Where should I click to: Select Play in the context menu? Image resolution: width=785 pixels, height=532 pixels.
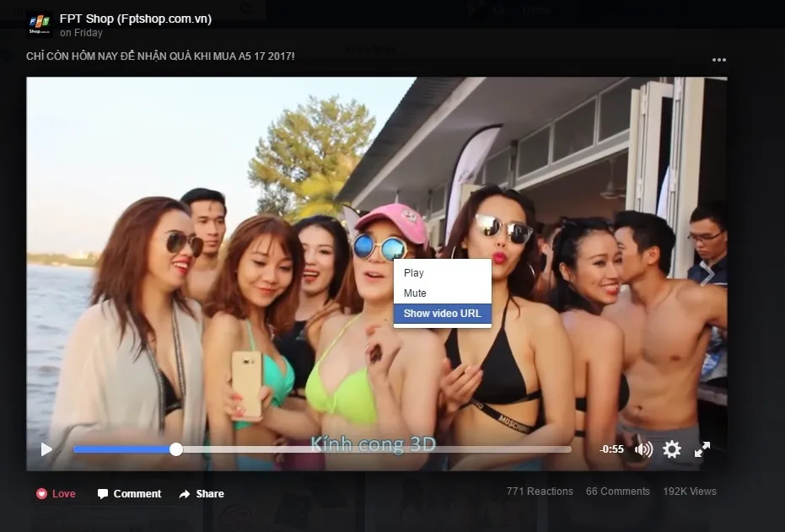point(413,272)
